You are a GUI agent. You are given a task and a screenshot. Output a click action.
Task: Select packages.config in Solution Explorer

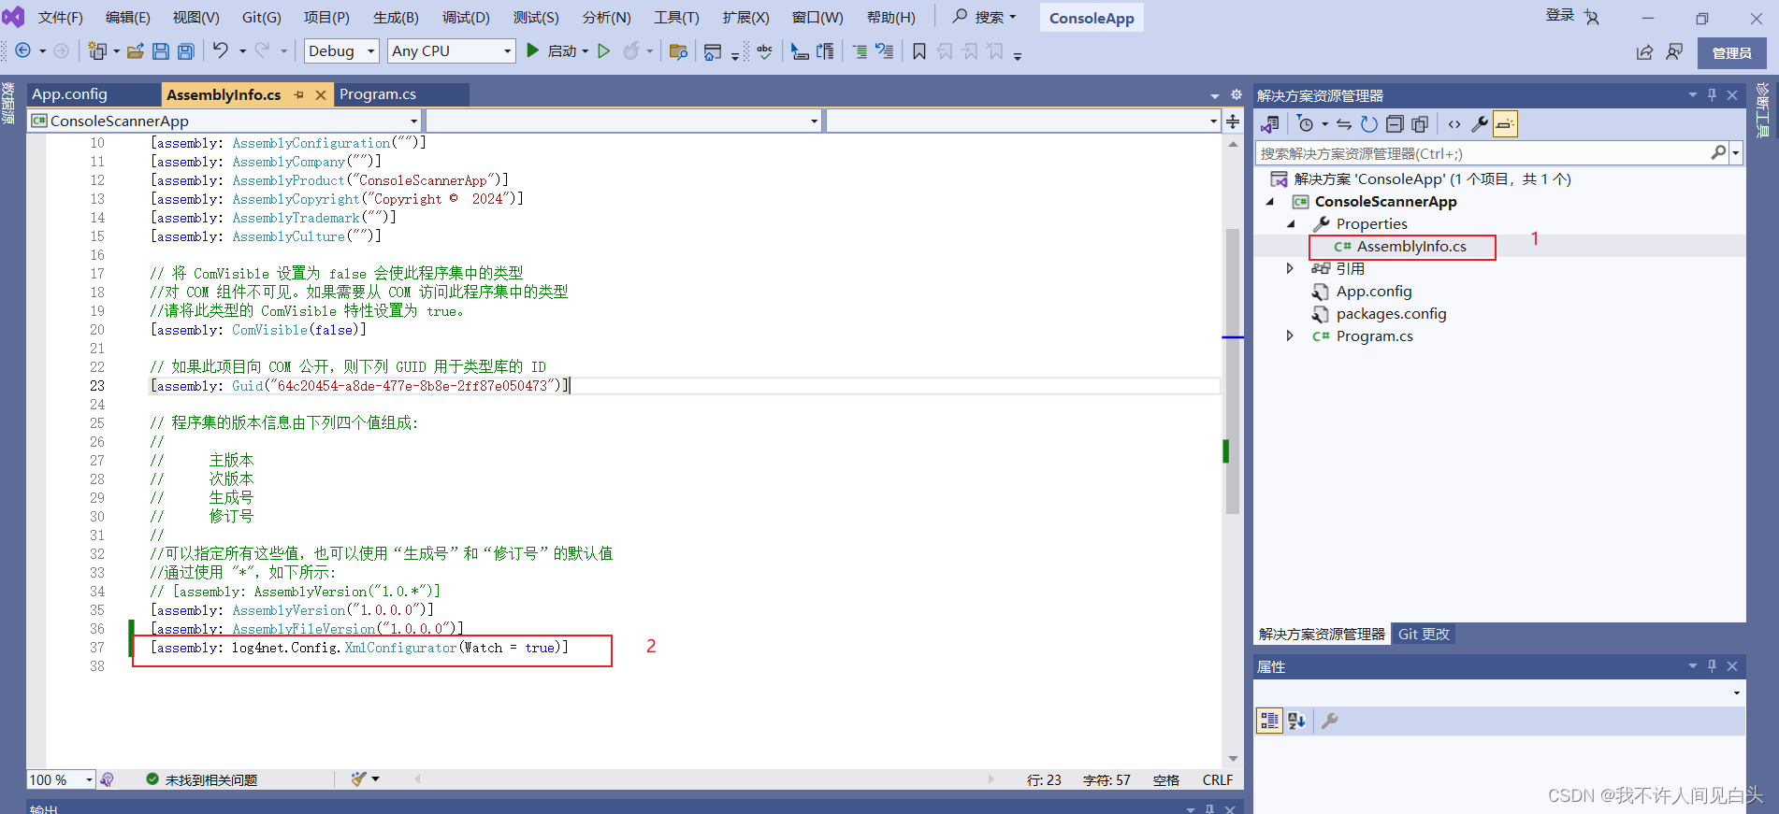[1391, 313]
